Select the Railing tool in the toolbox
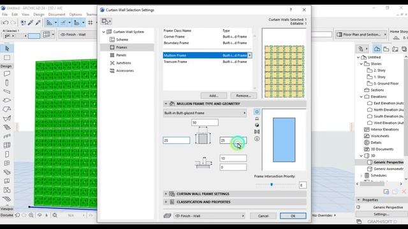The width and height of the screenshot is (408, 229). tap(7, 136)
